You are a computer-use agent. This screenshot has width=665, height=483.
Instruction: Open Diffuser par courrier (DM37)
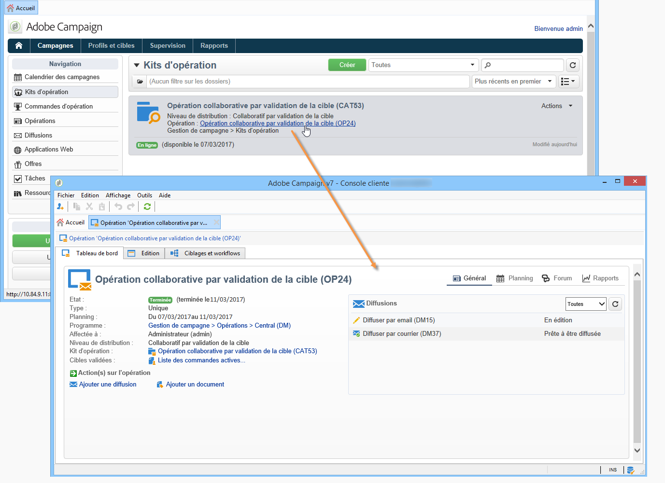(402, 334)
